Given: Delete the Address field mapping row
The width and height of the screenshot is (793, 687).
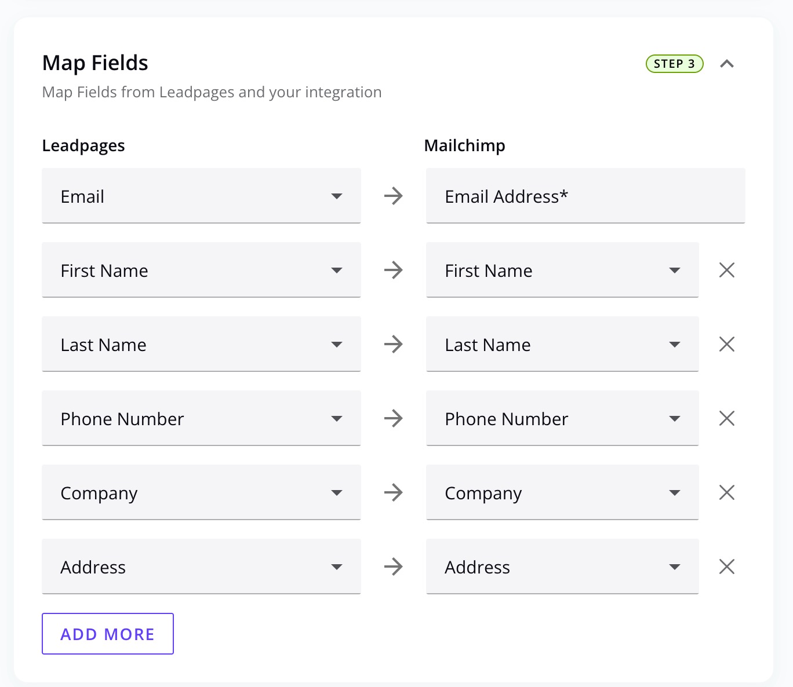Looking at the screenshot, I should (x=726, y=567).
